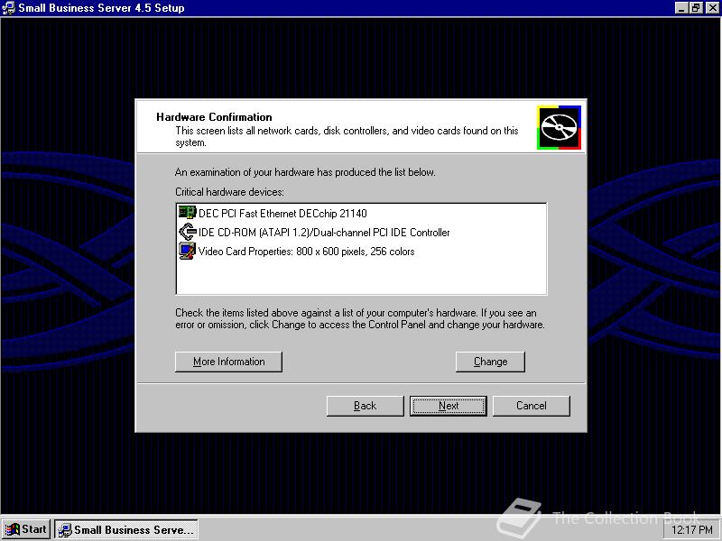
Task: Click the video card monitor icon
Action: point(187,252)
